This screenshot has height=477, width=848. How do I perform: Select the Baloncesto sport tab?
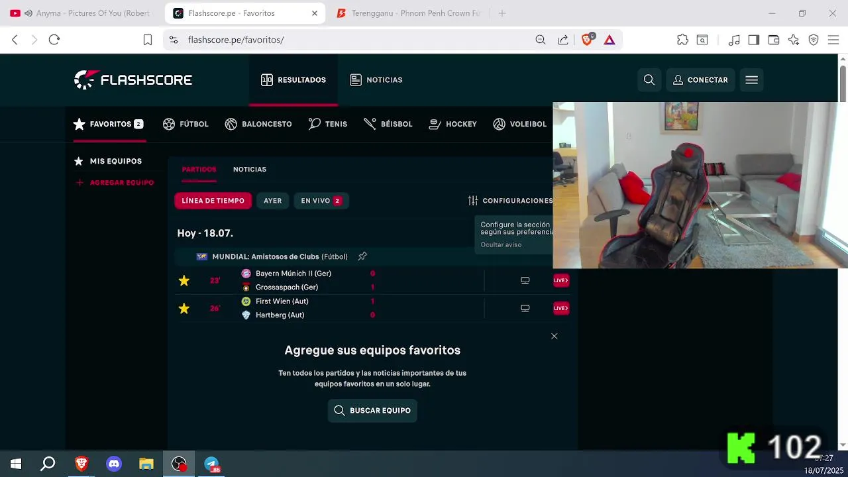coord(258,124)
